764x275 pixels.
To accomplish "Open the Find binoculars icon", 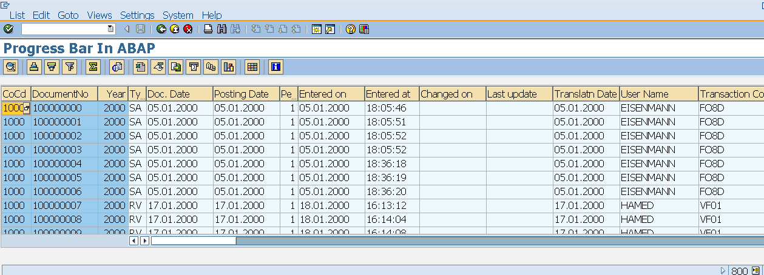I will pyautogui.click(x=221, y=29).
